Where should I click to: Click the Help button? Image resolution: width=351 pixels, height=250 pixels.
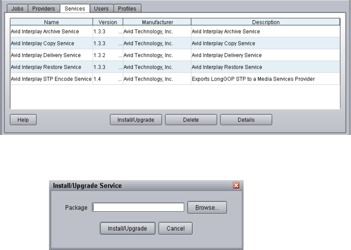23,120
